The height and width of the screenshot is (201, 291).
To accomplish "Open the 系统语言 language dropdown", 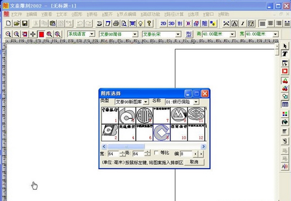I will pos(92,34).
